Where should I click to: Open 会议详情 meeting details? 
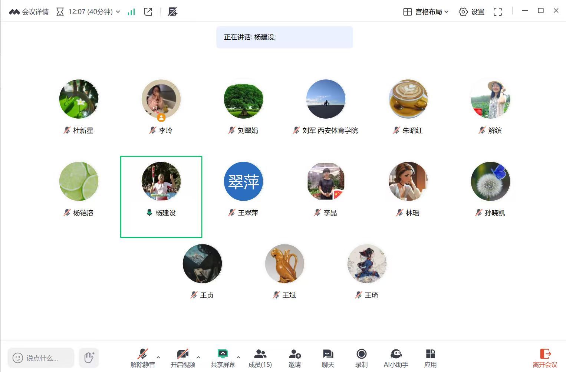pos(29,12)
